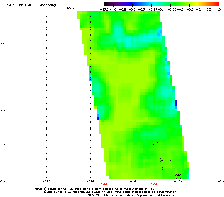Click the "-15.0" color bar label

tap(104, 10)
